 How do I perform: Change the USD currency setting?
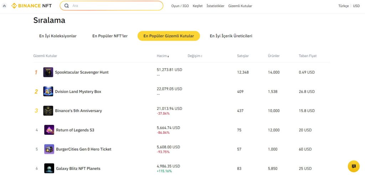click(356, 6)
